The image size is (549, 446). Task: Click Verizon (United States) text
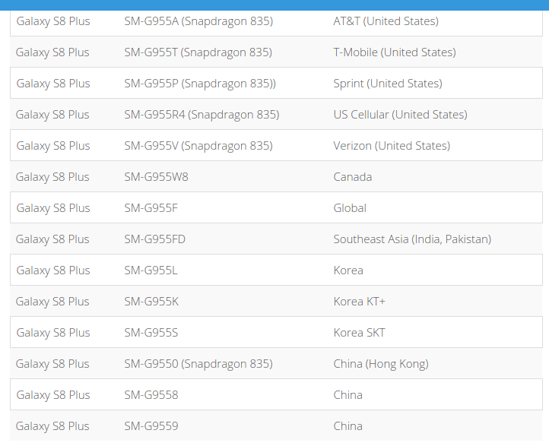click(392, 146)
